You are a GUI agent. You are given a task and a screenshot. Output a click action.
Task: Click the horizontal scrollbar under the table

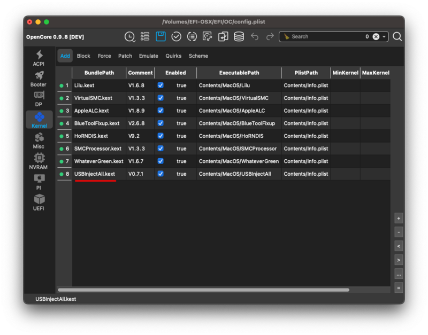click(x=211, y=290)
